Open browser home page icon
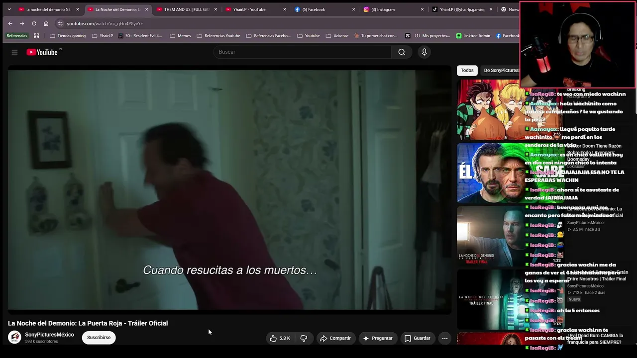The image size is (637, 358). [46, 23]
